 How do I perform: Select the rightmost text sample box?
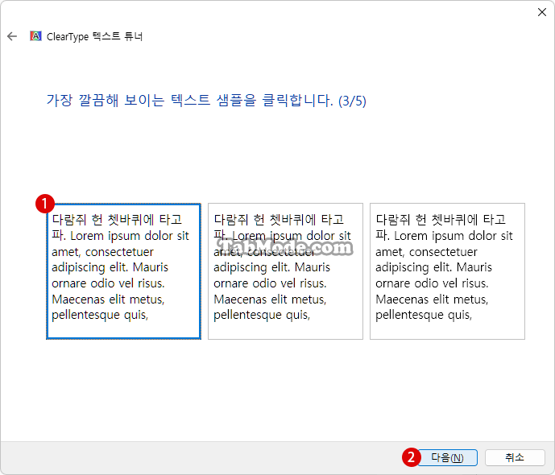pyautogui.click(x=447, y=271)
